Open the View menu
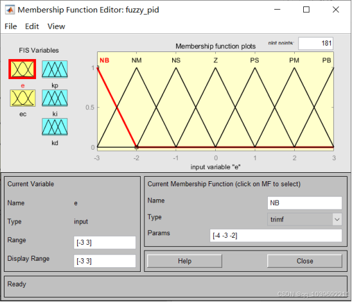The width and height of the screenshot is (352, 302). pos(56,26)
